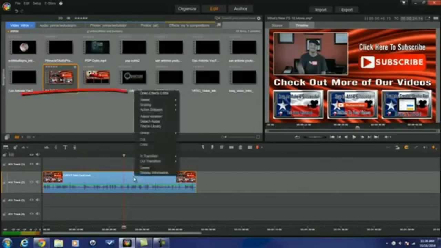Click the help question mark beside E-Store
Viewport: 441px width, 248px height.
tap(61, 3)
